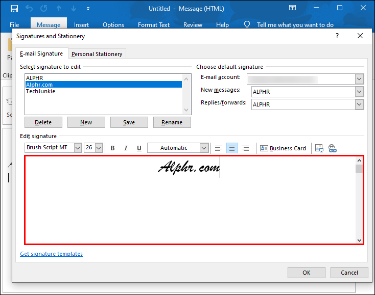Viewport: 375px width, 295px height.
Task: Click signature list scroll down arrow
Action: (x=186, y=110)
